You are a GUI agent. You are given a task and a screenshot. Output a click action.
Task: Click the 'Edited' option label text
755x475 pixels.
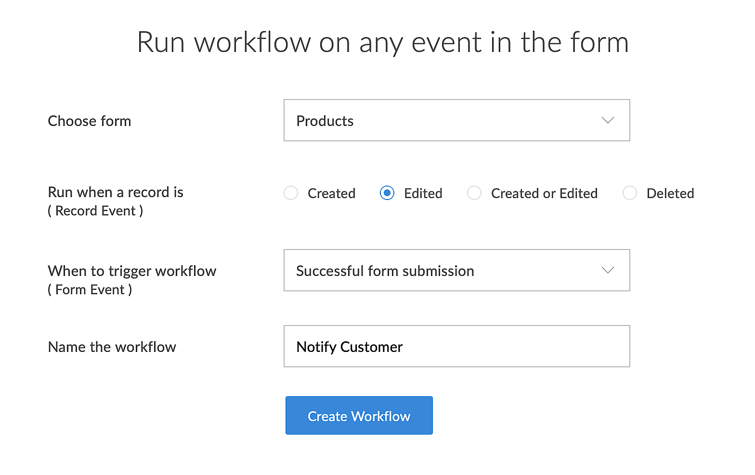pyautogui.click(x=423, y=193)
